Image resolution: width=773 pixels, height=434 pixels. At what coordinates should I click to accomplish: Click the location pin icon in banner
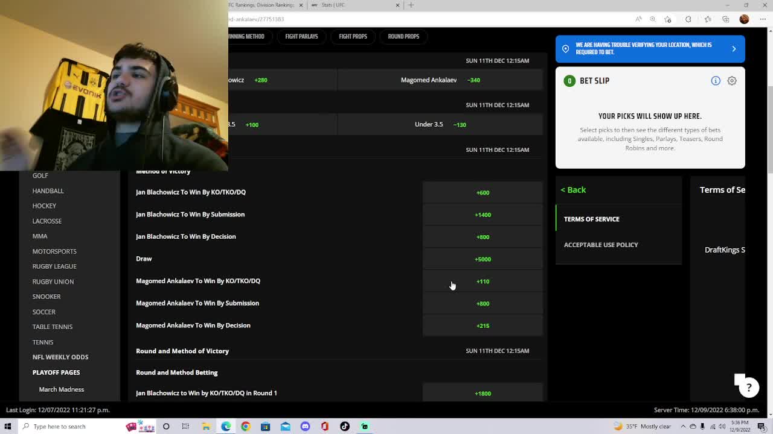[565, 49]
